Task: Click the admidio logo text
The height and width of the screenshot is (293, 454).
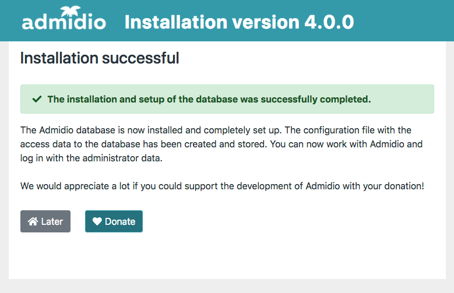Action: click(x=64, y=22)
